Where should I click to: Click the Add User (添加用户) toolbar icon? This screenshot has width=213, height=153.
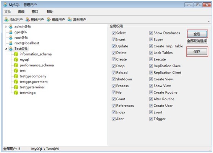tap(6, 20)
